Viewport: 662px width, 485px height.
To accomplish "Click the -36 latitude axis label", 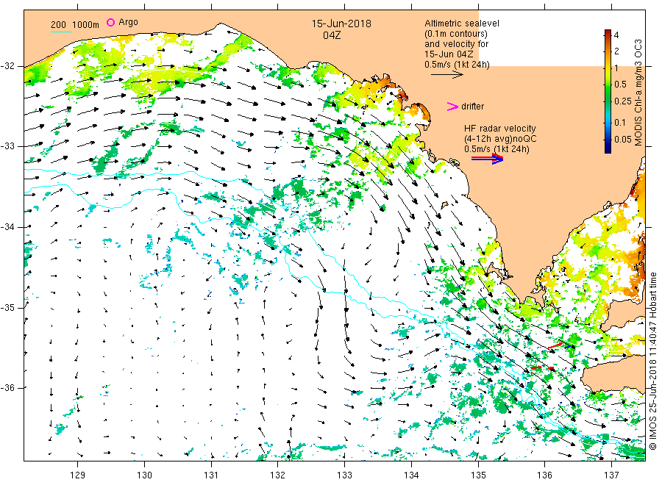I will [x=7, y=387].
